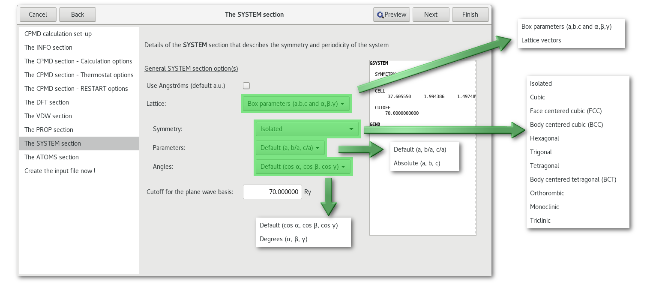
Task: Click the Finish button
Action: click(x=470, y=15)
